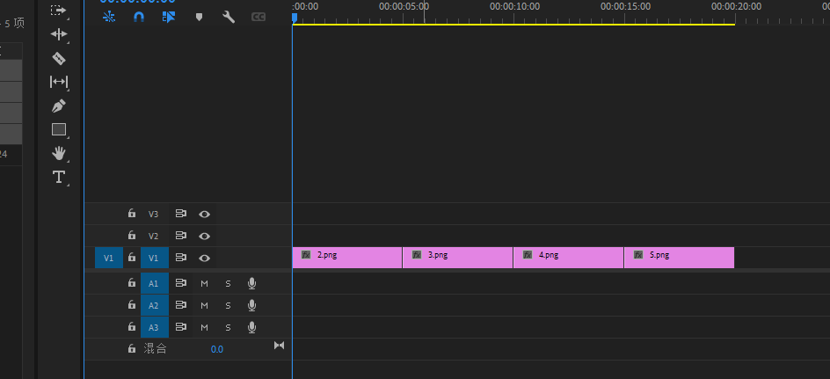Toggle visibility of track V2
Screen dimensions: 830x379
tap(204, 236)
